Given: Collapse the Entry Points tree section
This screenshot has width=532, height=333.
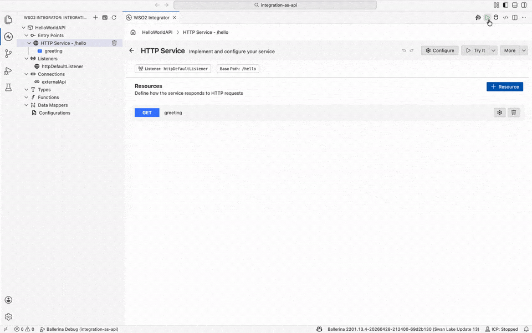Looking at the screenshot, I should point(27,35).
